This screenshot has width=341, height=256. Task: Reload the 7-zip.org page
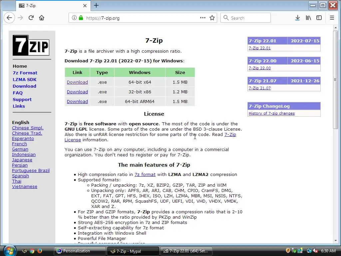[31, 18]
